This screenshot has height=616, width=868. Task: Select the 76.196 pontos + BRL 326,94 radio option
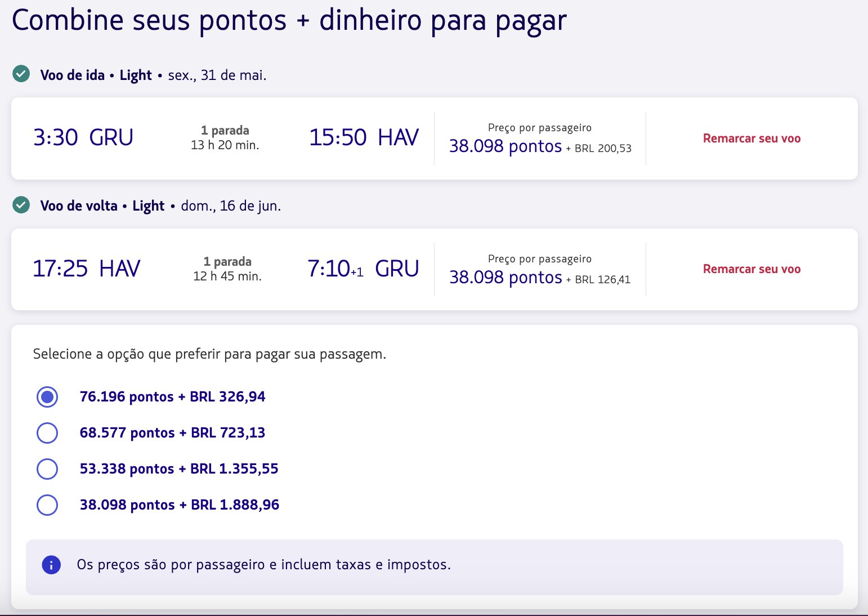click(47, 397)
